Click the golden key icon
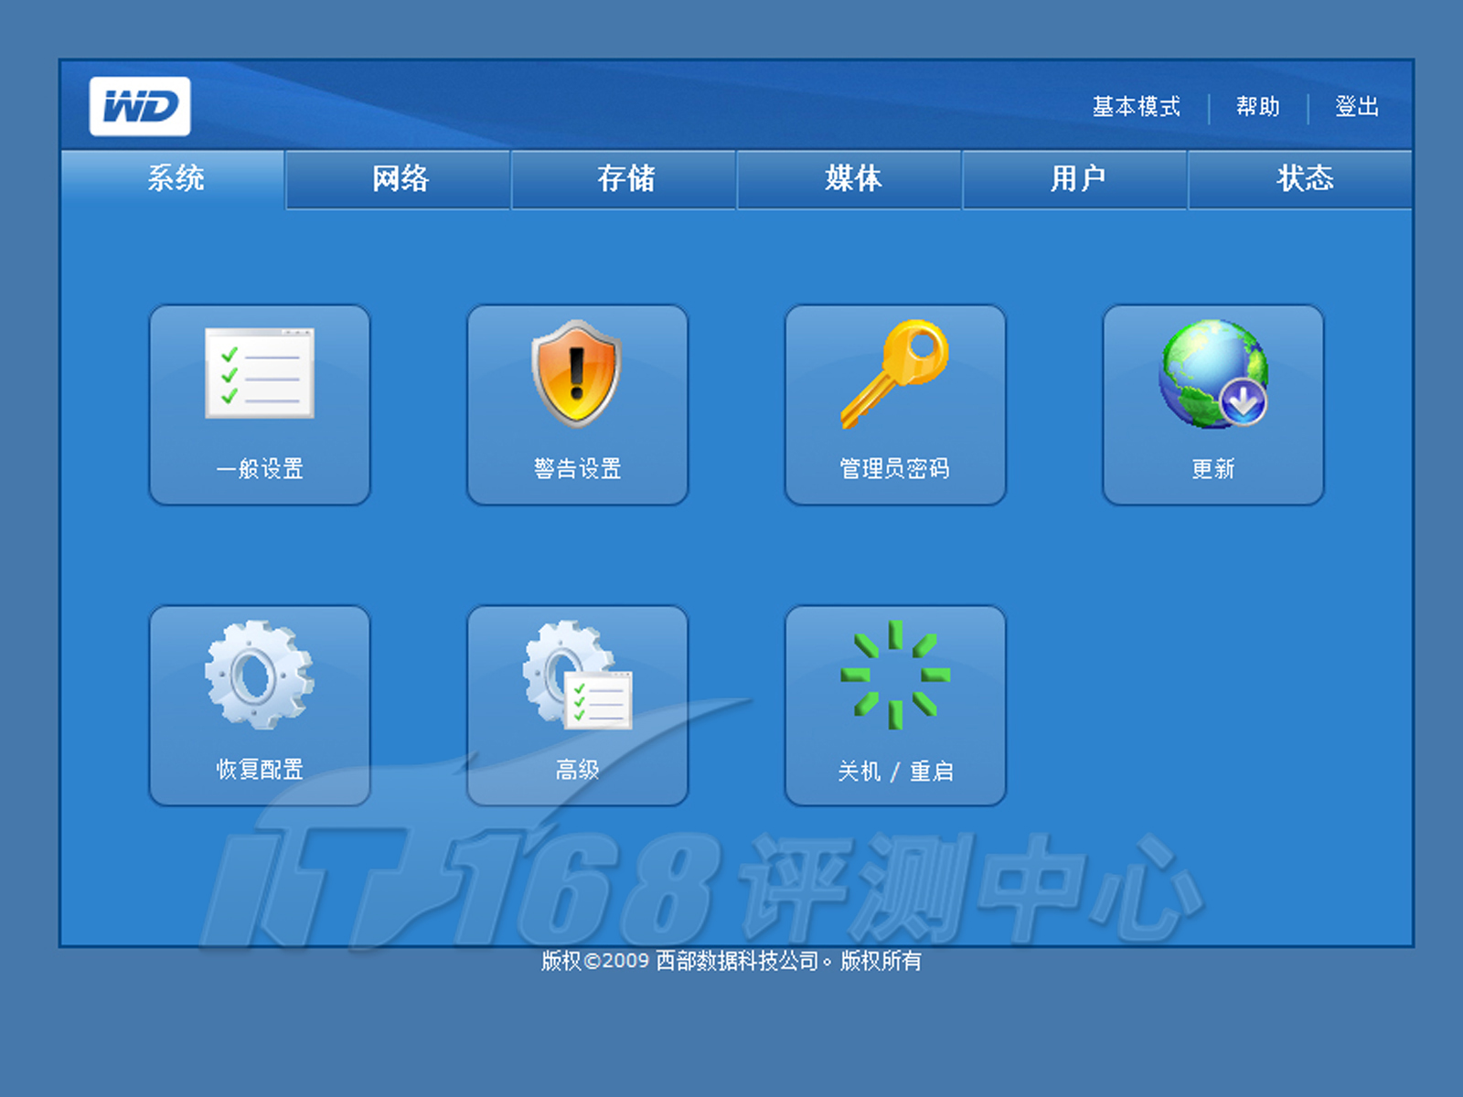 (x=894, y=373)
